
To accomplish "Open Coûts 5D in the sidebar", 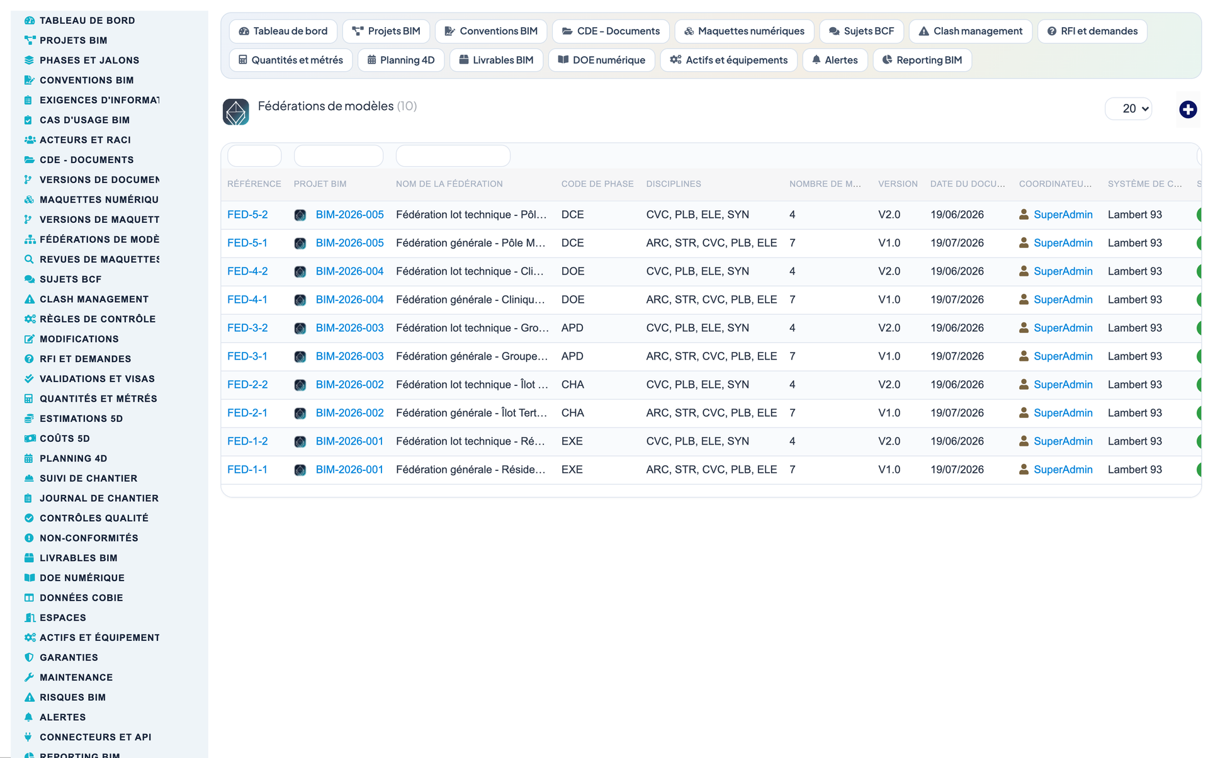I will pos(64,438).
